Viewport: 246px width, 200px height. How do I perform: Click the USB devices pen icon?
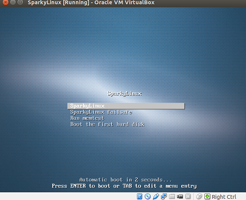pos(156,197)
